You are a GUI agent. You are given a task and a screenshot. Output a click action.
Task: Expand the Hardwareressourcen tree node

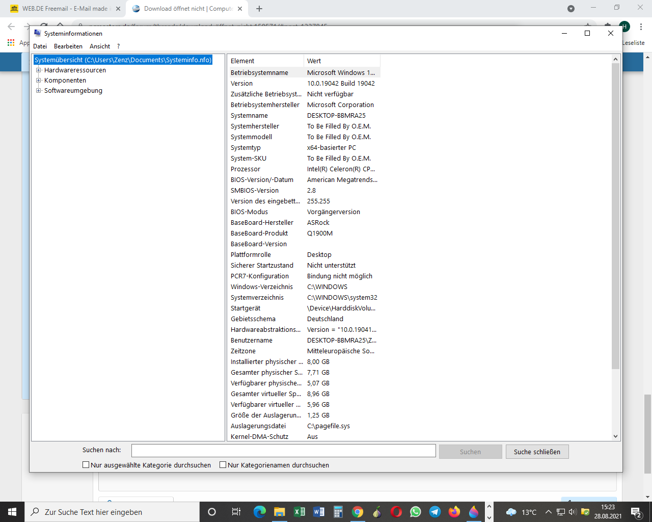click(x=38, y=70)
